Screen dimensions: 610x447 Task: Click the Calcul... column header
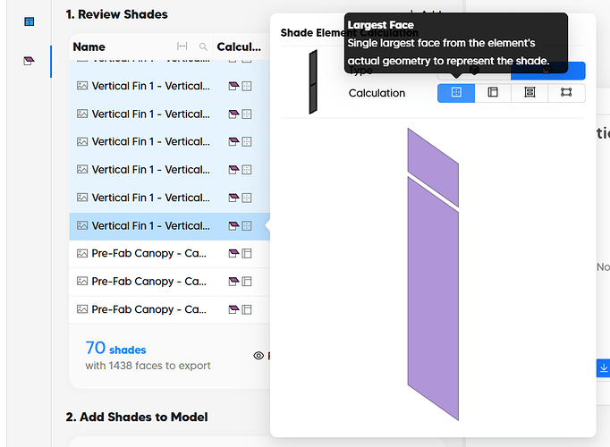(239, 47)
